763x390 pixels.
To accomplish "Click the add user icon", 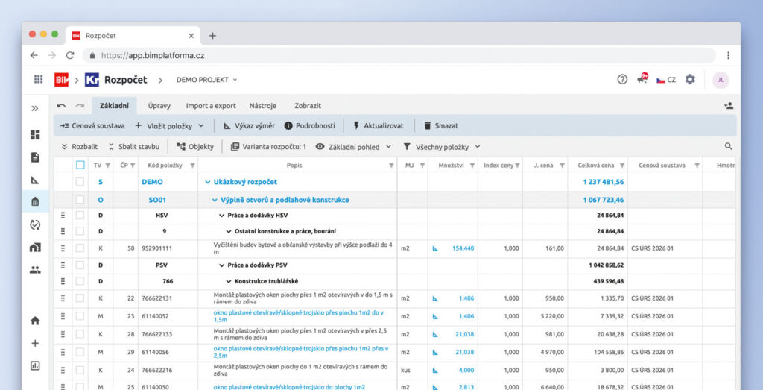I will coord(728,106).
